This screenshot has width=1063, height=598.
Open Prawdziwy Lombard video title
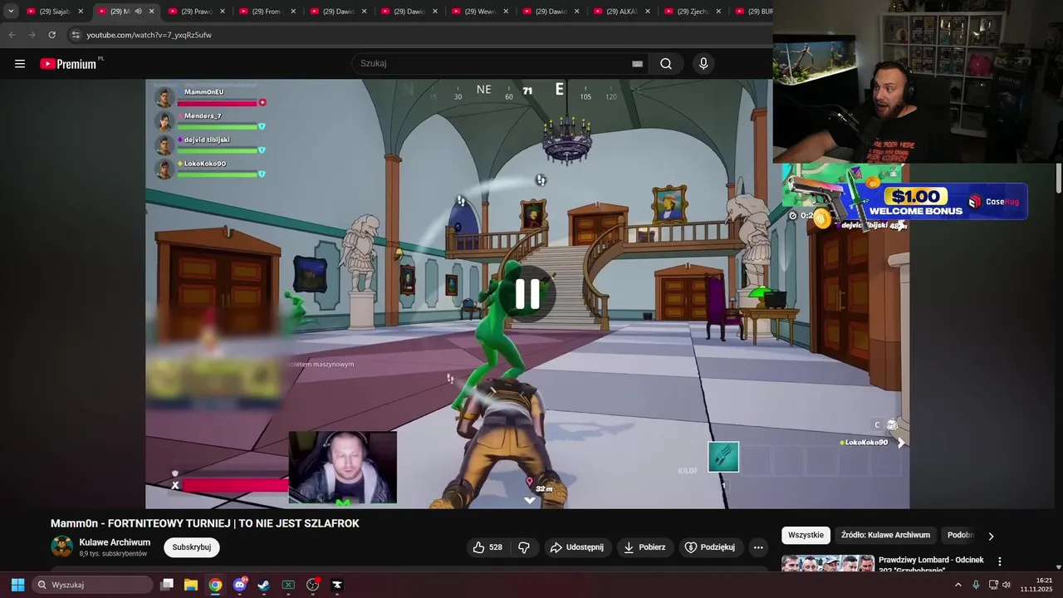point(931,565)
